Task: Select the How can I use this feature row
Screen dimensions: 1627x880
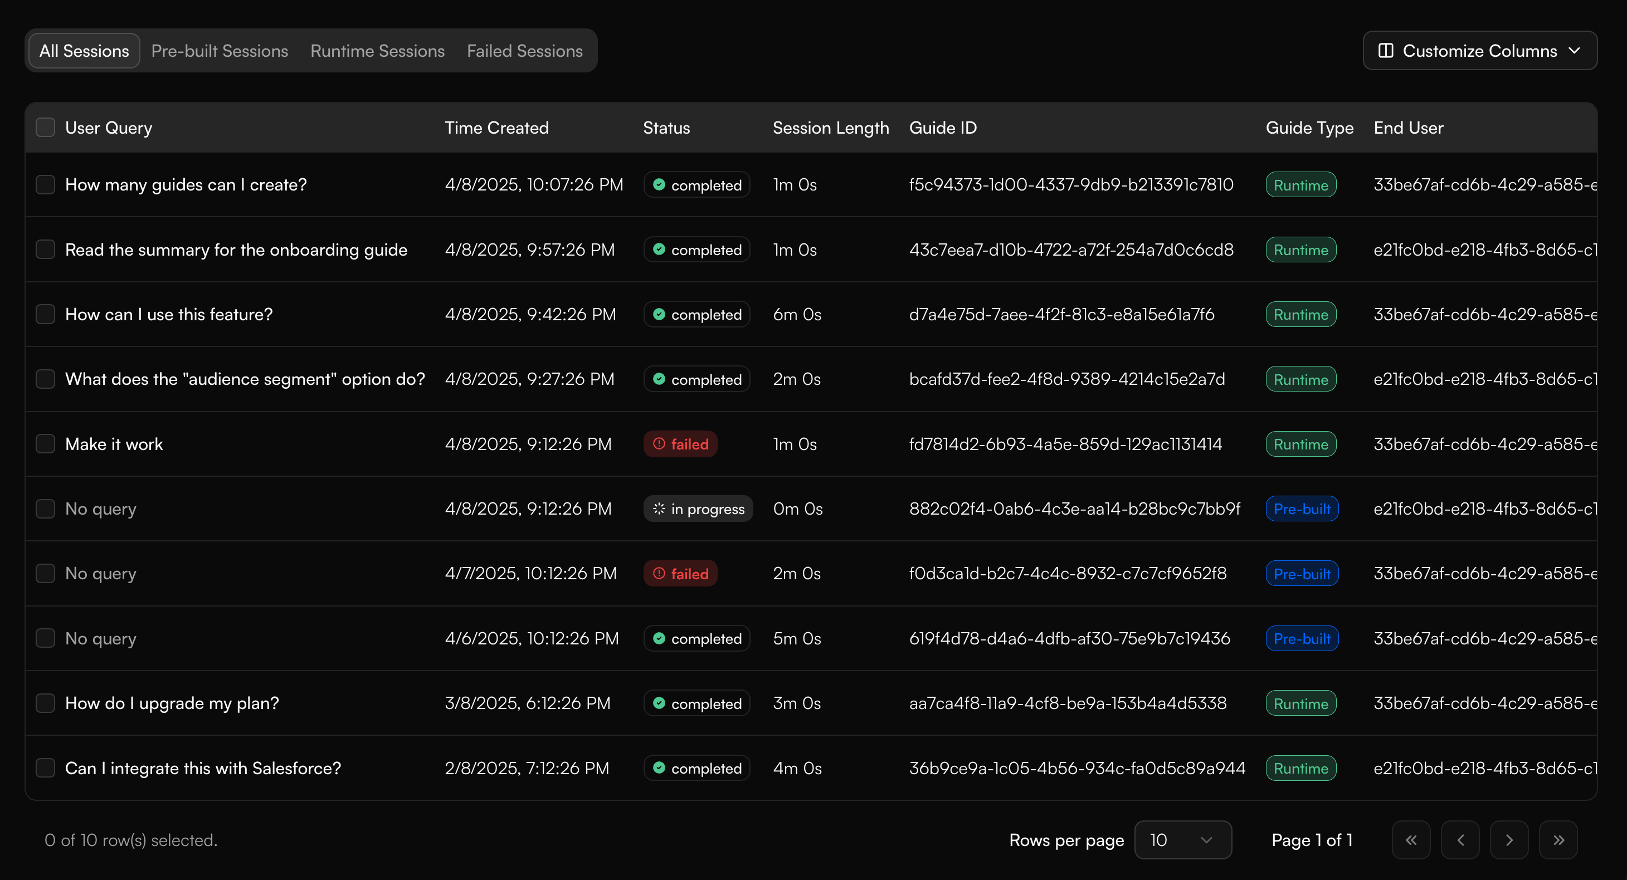Action: point(46,314)
